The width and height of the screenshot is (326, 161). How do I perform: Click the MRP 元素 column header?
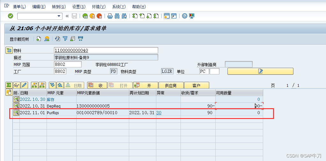coord(62,93)
